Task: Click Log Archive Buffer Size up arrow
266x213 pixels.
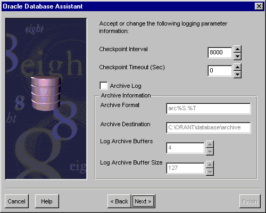Action: 210,165
